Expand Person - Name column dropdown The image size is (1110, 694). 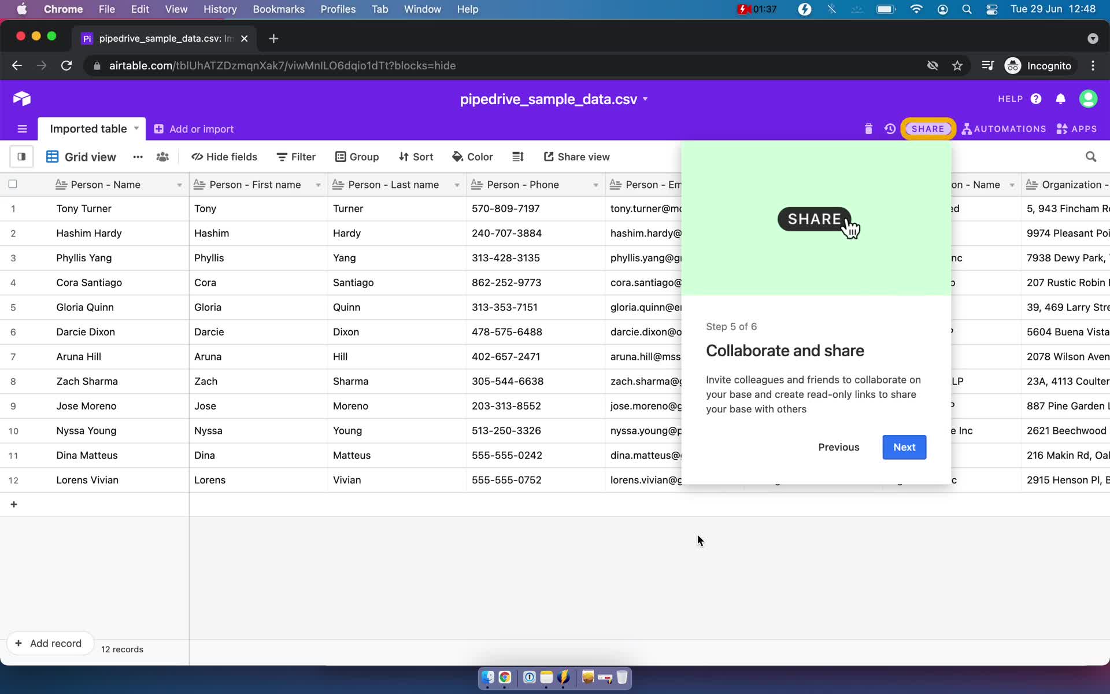tap(179, 185)
